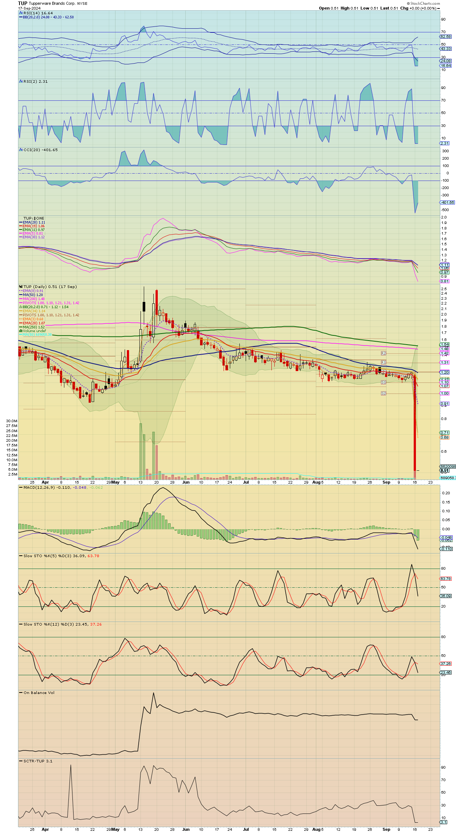Click the Bollinger Band area icon in price legend
456x833 pixels.
(21, 307)
